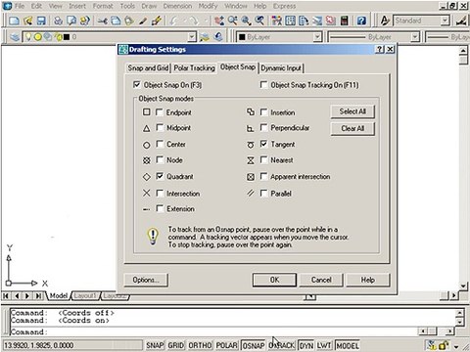470x352 pixels.
Task: Check the Endpoint snap mode
Action: tap(160, 112)
